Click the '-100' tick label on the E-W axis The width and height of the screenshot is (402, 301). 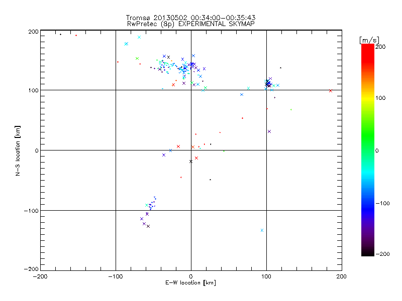point(116,276)
